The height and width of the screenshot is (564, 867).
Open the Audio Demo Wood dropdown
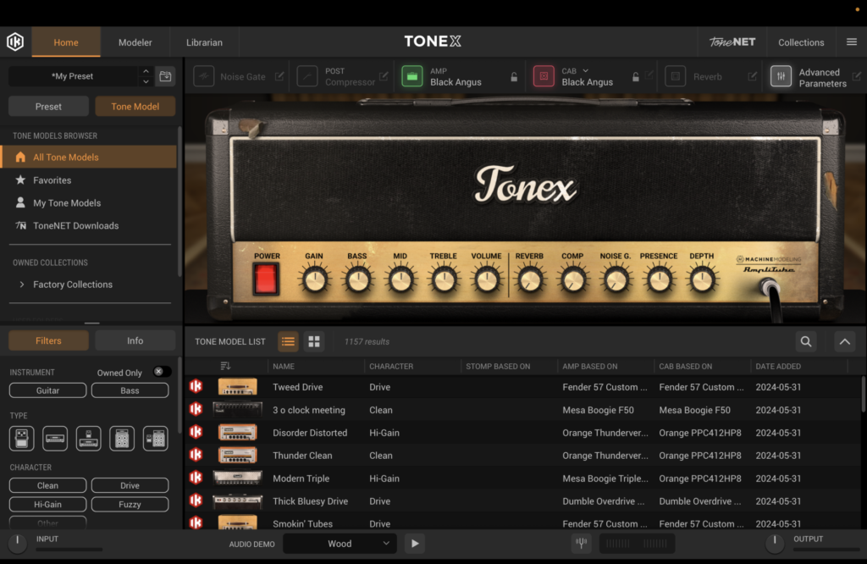pyautogui.click(x=339, y=544)
